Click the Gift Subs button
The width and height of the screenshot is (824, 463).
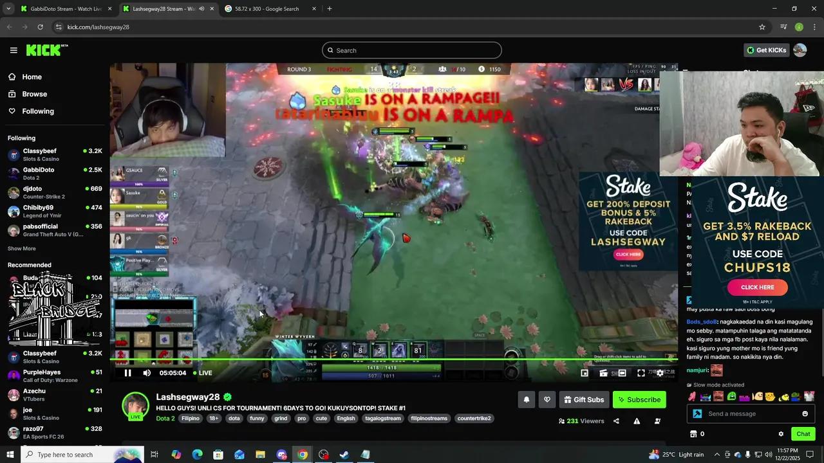584,399
